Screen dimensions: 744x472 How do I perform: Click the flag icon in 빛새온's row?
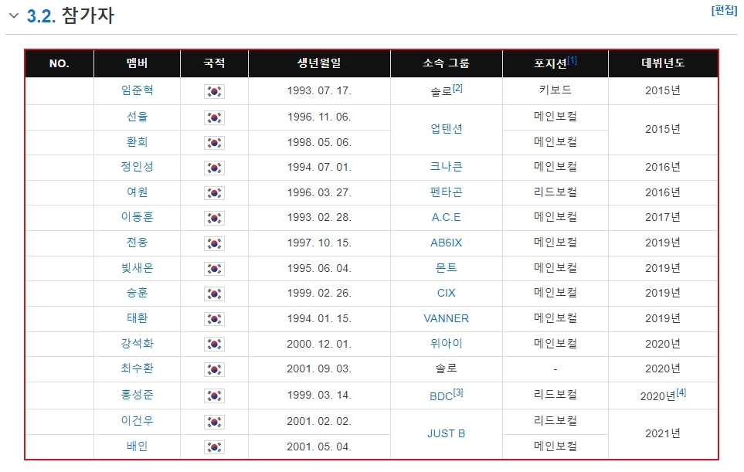(214, 269)
